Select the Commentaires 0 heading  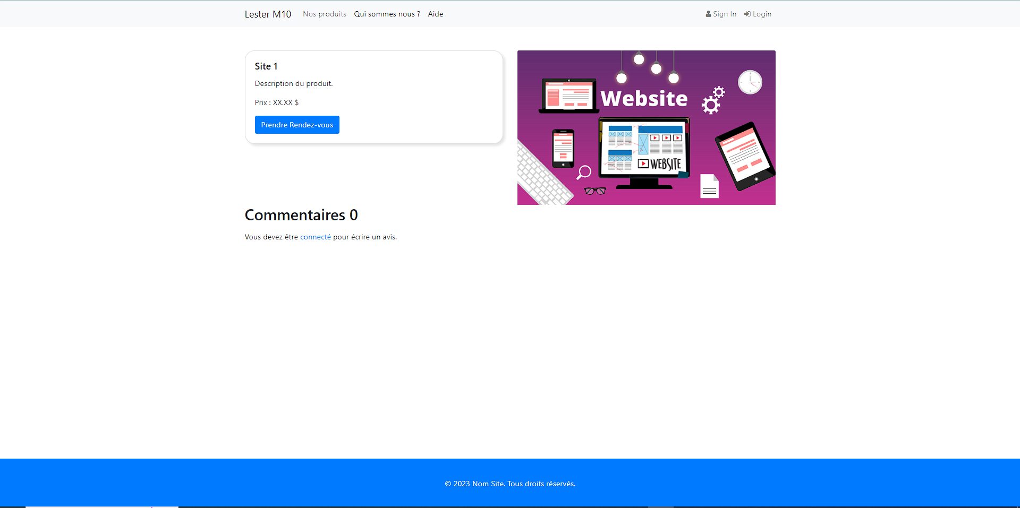[x=301, y=215]
